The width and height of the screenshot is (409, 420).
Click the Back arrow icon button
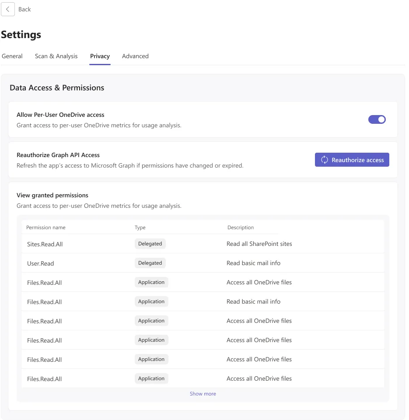8,9
